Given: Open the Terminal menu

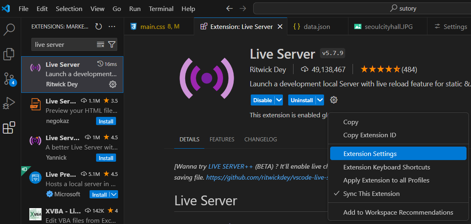Looking at the screenshot, I should click(x=161, y=9).
